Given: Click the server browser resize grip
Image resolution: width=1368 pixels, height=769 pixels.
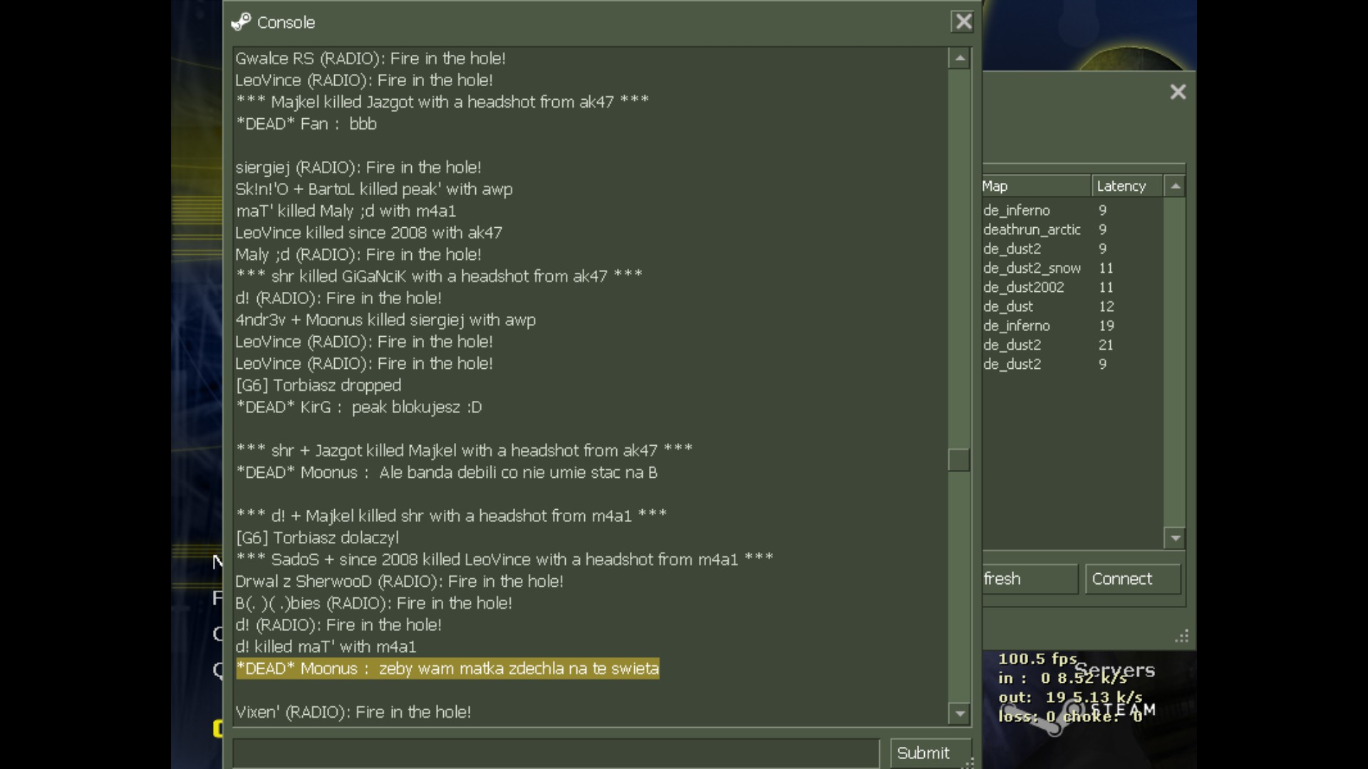Looking at the screenshot, I should [1181, 636].
